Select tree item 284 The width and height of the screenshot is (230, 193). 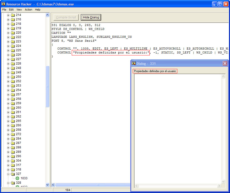coord(19,138)
